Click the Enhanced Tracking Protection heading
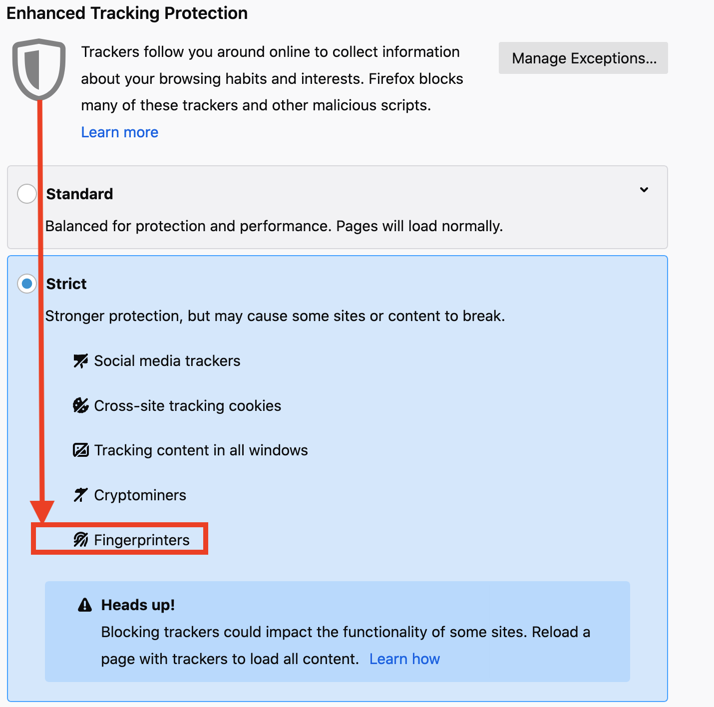The image size is (714, 707). pos(127,13)
